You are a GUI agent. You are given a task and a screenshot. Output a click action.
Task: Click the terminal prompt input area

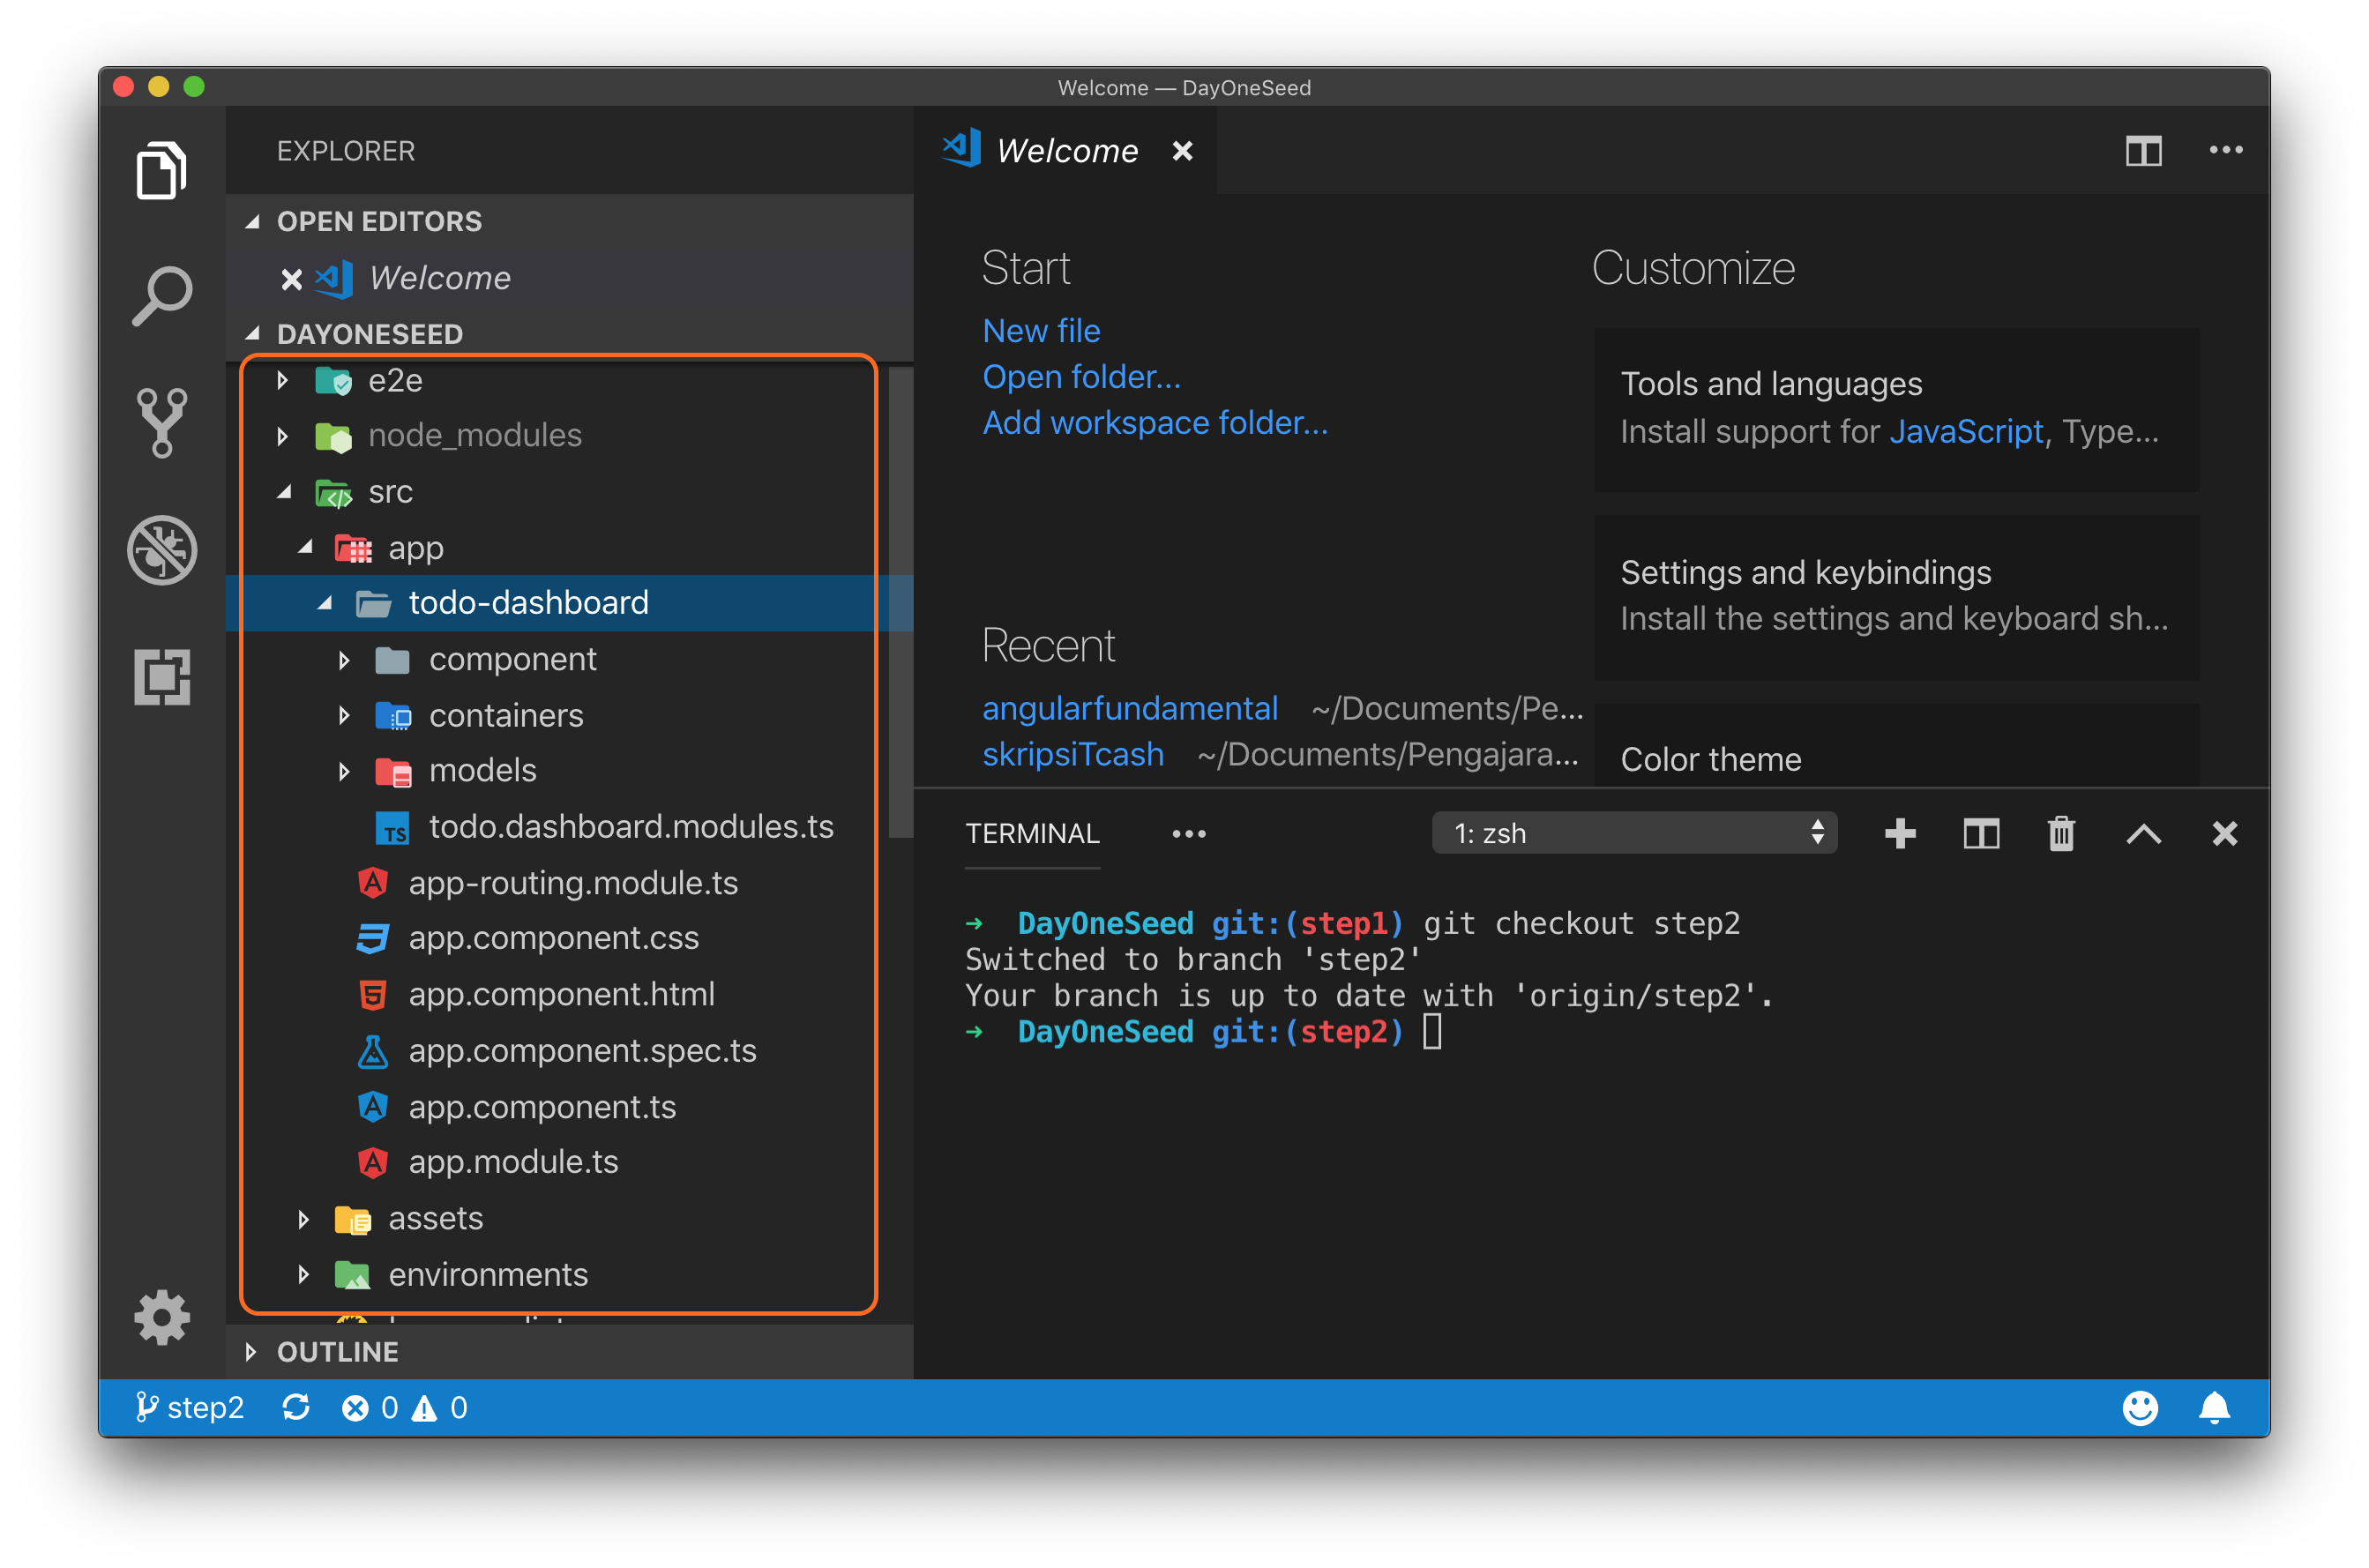(1432, 1032)
